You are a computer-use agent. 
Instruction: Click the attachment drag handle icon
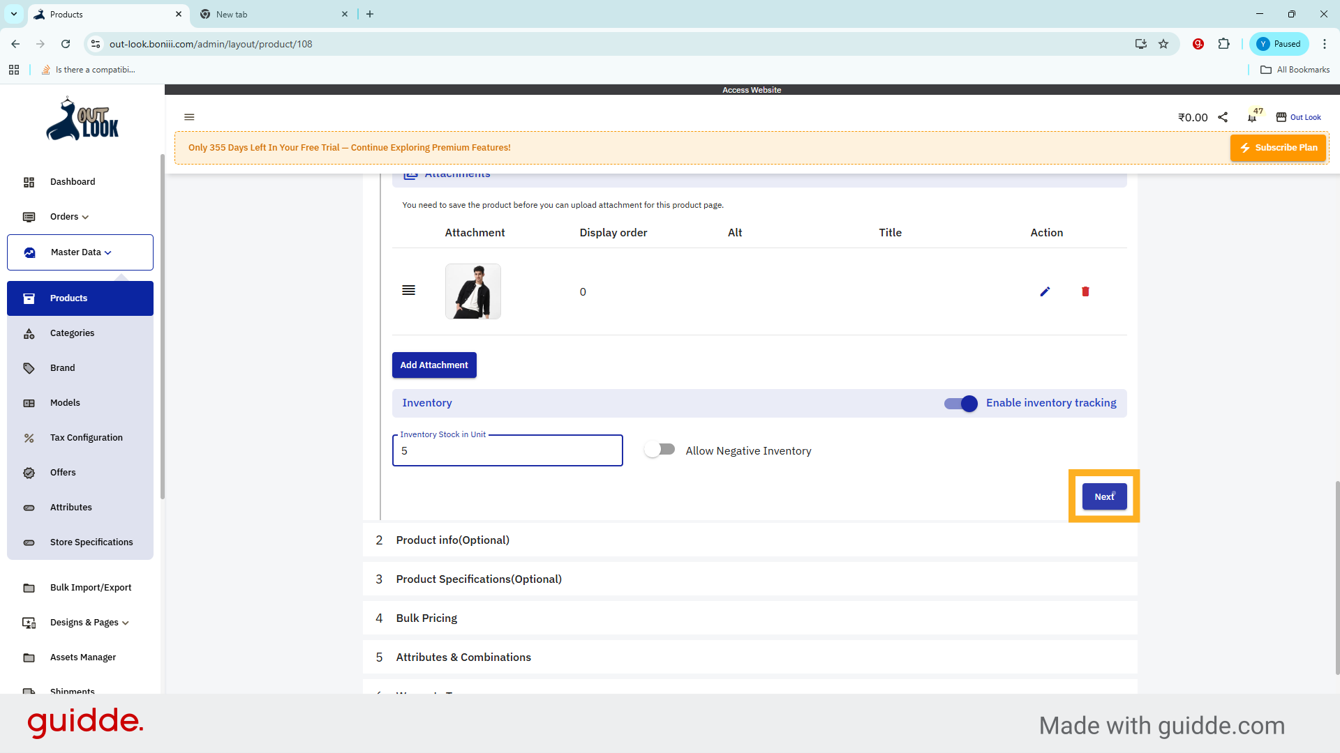click(409, 290)
